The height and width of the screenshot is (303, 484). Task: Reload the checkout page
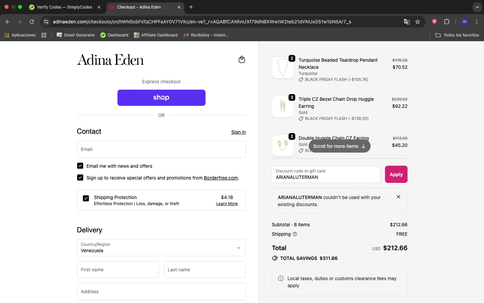pos(32,22)
